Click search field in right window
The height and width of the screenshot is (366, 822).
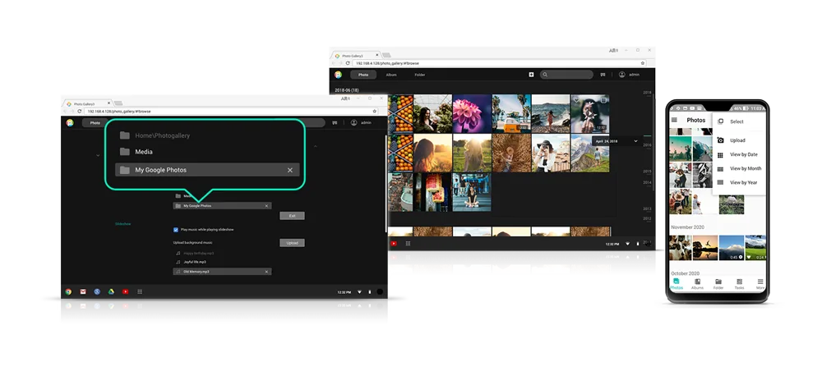click(566, 75)
